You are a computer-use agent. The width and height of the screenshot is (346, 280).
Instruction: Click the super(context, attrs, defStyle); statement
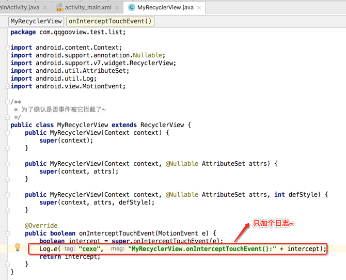point(97,203)
